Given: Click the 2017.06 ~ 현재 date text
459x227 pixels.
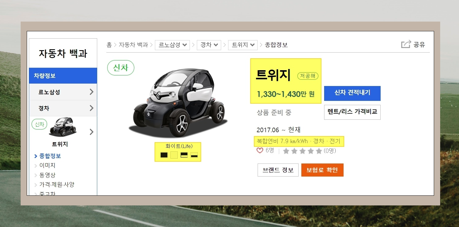Looking at the screenshot, I should click(x=279, y=130).
